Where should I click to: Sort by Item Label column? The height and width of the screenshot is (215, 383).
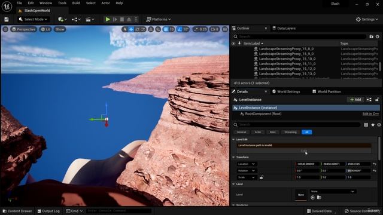[253, 44]
